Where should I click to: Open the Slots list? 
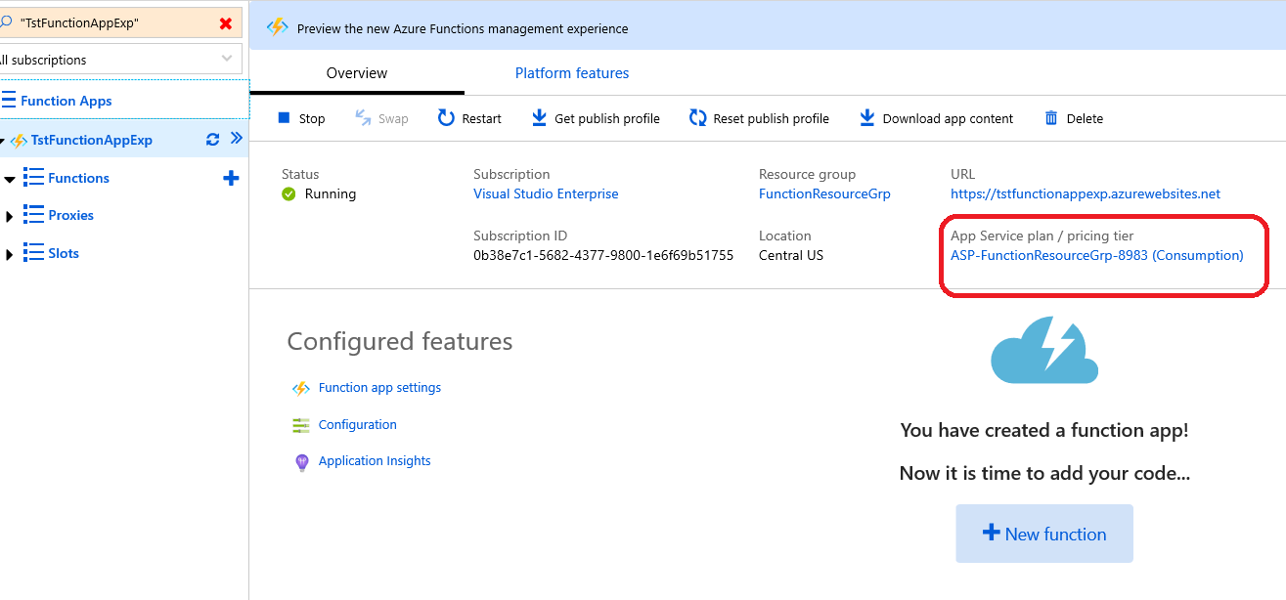pyautogui.click(x=64, y=253)
